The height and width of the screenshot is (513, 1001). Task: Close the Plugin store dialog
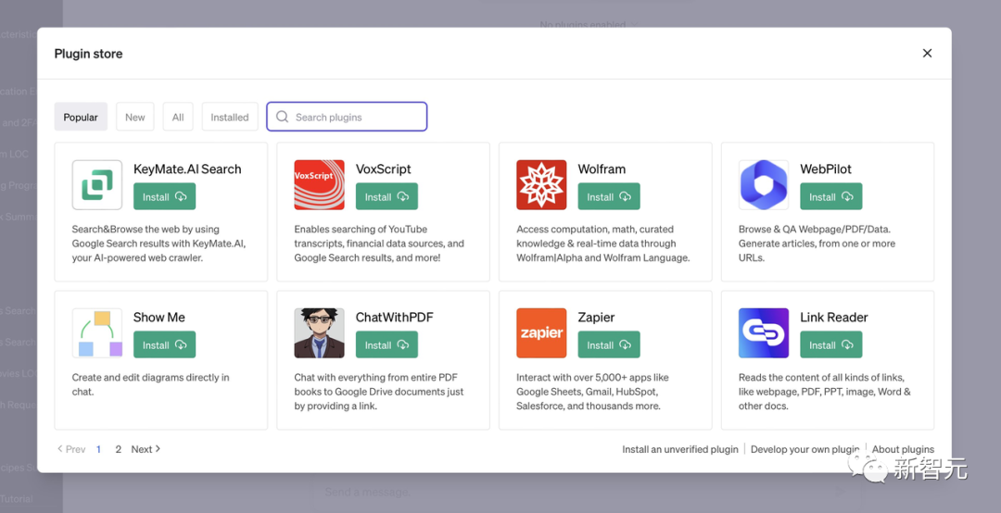[x=927, y=54]
